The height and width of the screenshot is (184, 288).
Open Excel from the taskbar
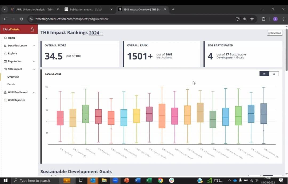point(149,180)
